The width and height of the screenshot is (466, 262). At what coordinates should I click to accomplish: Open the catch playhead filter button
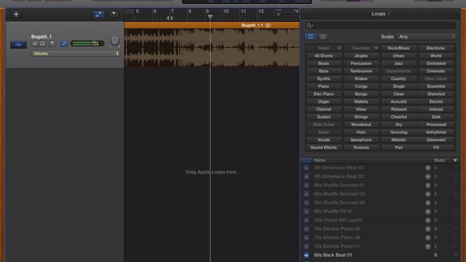[x=114, y=14]
